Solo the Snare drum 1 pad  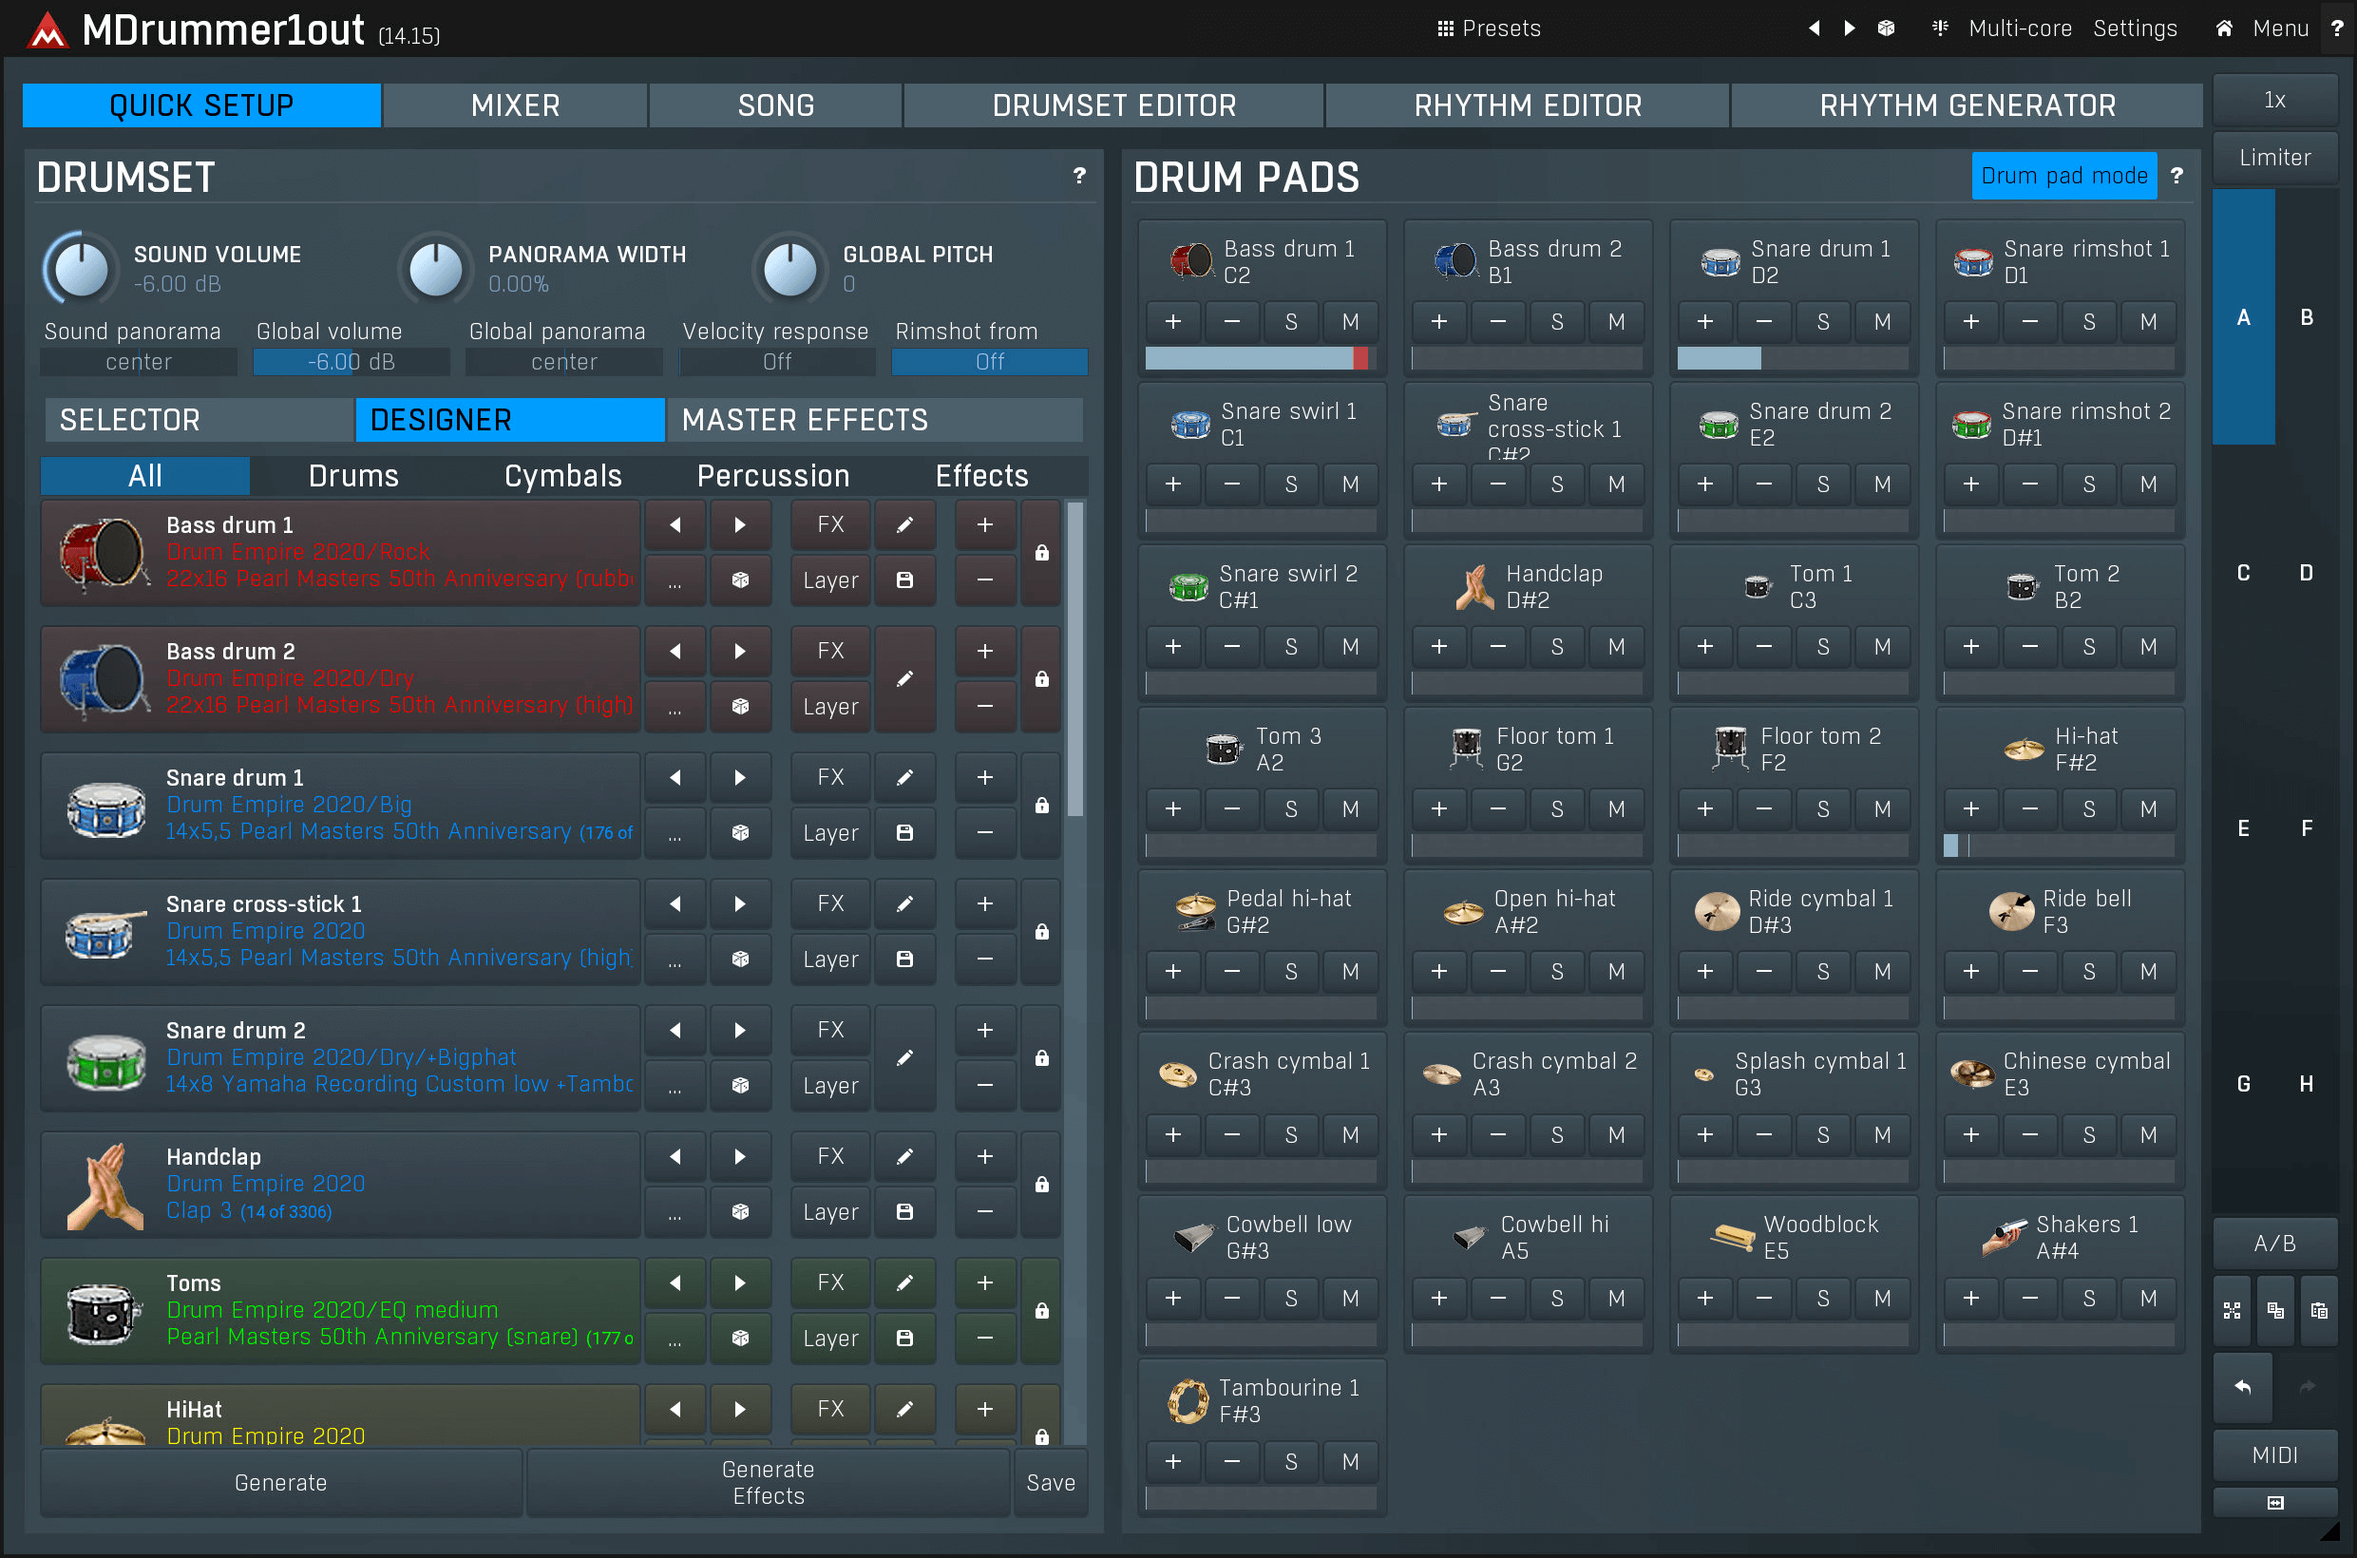point(1822,322)
